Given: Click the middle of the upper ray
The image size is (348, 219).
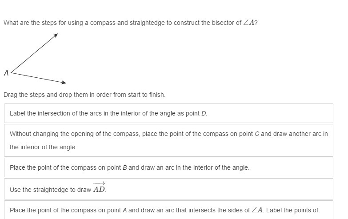Looking at the screenshot, I should tap(34, 53).
